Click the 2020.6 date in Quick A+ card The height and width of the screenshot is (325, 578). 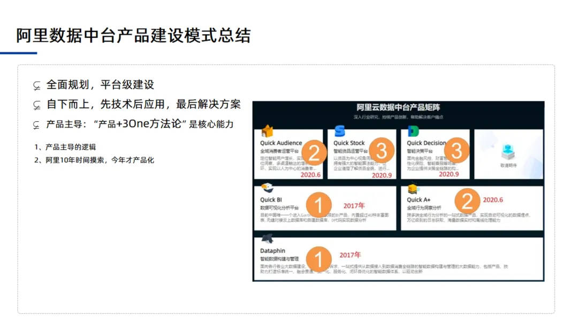tap(493, 200)
